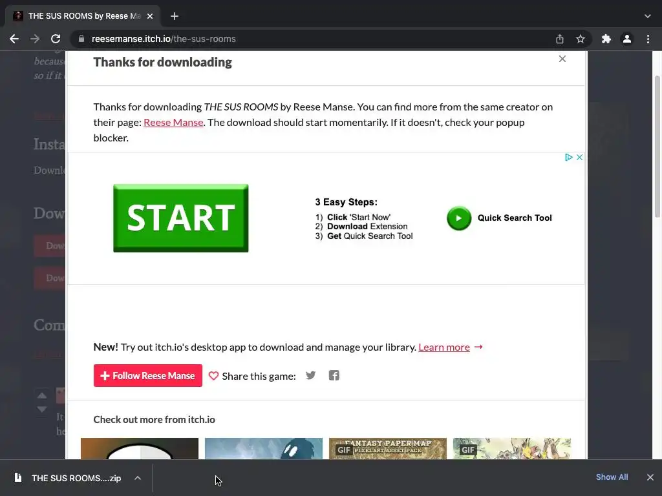Open a new tab with plus icon

[175, 16]
